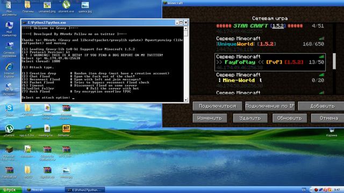Select the FayFoPlay PvP server entry
The width and height of the screenshot is (344, 193).
(x=270, y=62)
